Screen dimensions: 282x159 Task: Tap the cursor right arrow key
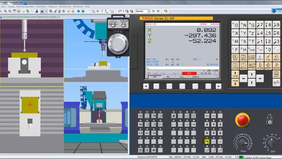[260, 79]
